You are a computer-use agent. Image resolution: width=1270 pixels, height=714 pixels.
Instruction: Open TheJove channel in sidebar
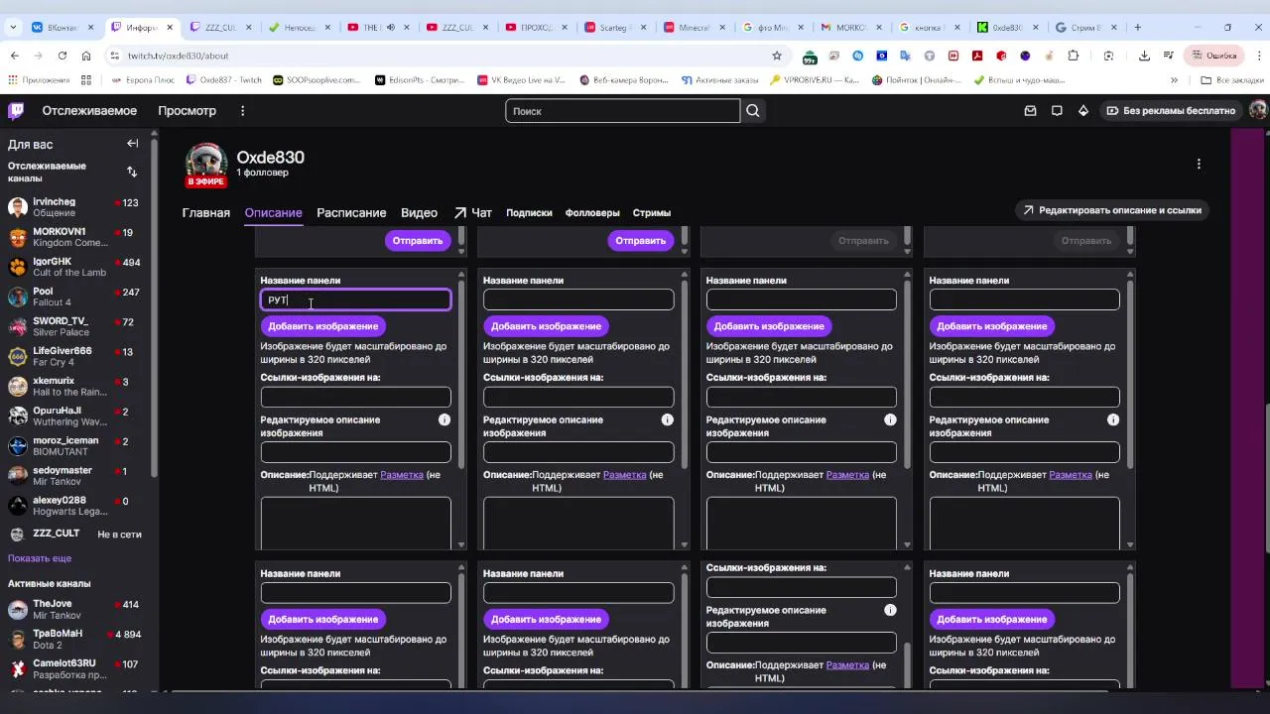(74, 609)
